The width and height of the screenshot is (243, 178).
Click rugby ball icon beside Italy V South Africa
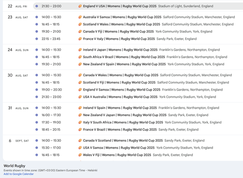(80, 122)
